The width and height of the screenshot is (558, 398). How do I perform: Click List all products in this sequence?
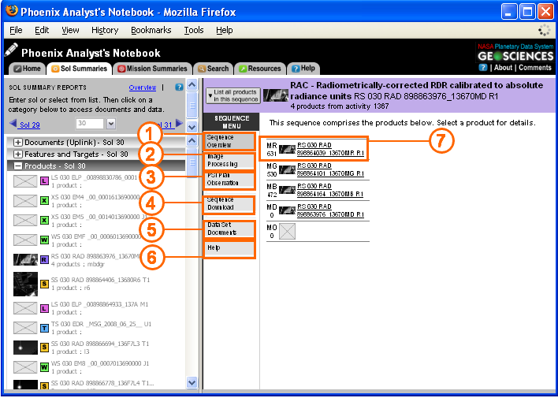point(232,95)
